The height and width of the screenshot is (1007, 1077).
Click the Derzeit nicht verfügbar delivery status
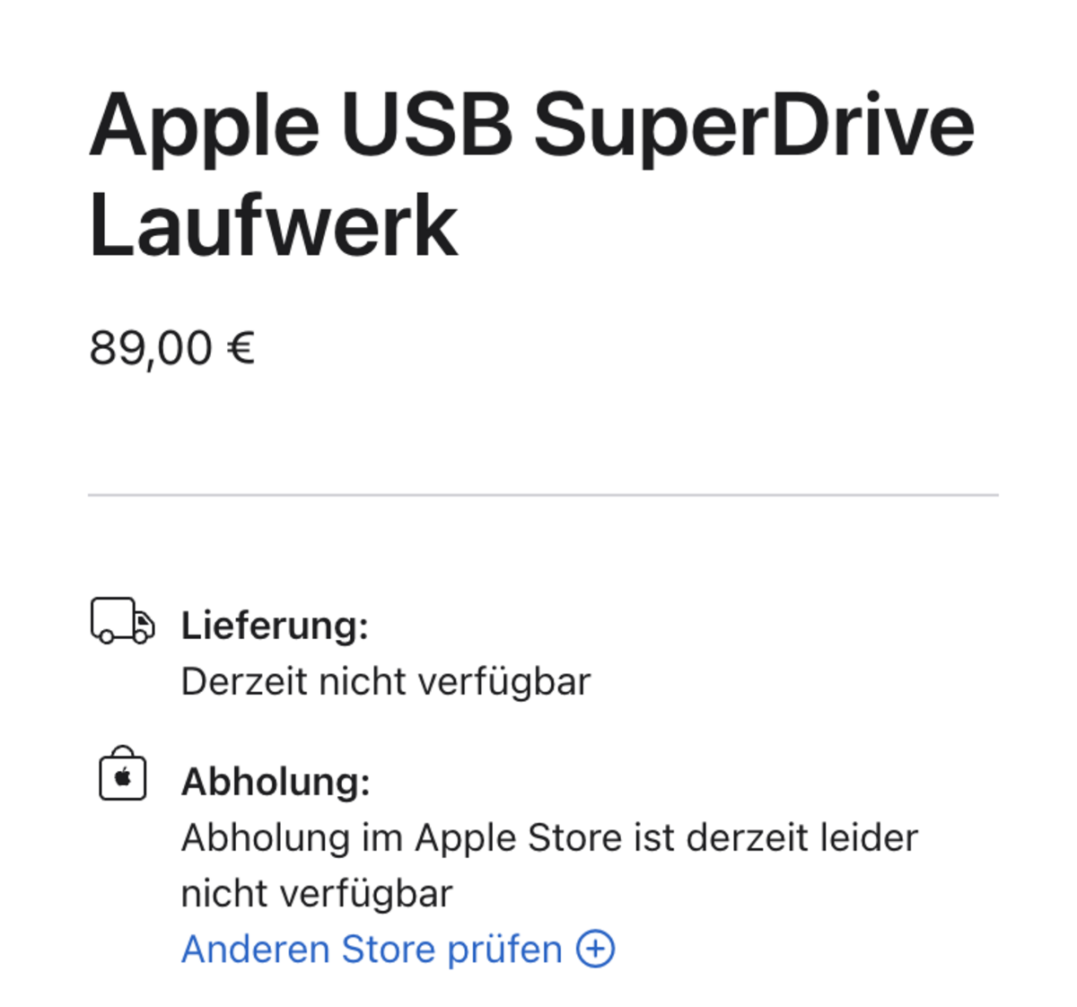386,682
